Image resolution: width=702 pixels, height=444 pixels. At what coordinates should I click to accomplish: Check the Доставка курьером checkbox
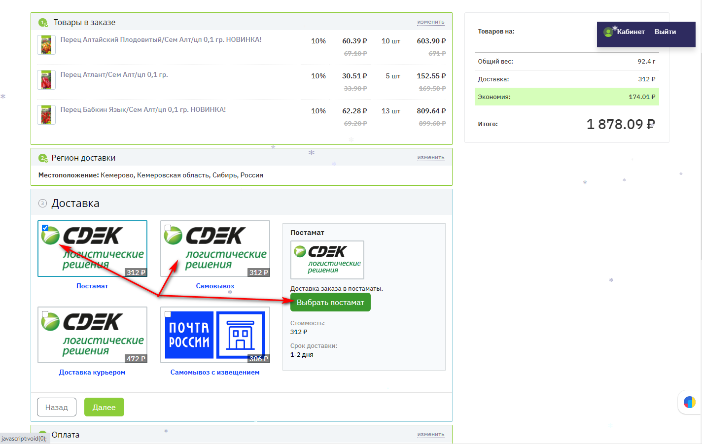click(x=45, y=314)
